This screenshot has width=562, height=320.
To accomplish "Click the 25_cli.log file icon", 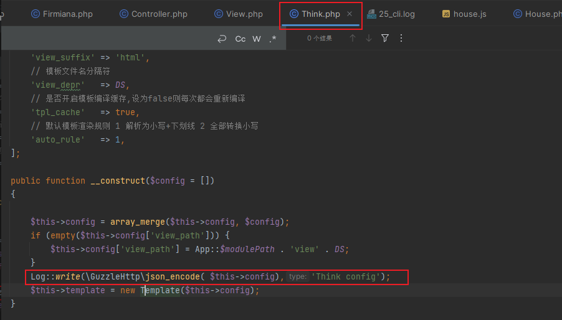I will (372, 14).
